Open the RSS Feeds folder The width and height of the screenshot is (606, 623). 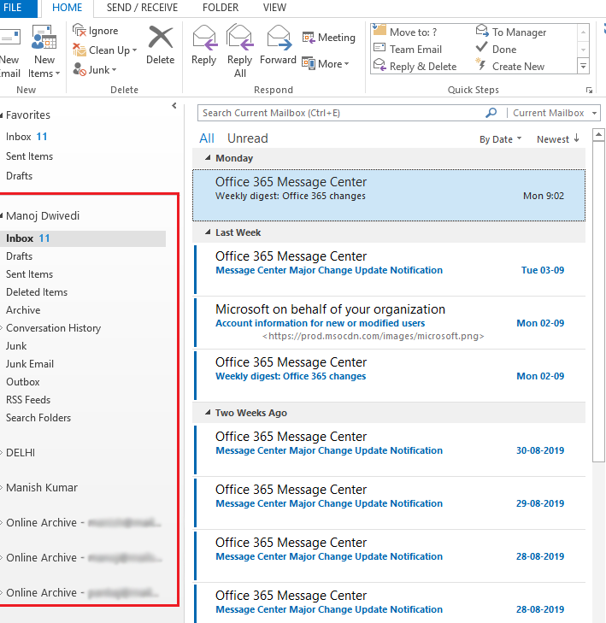pos(28,400)
